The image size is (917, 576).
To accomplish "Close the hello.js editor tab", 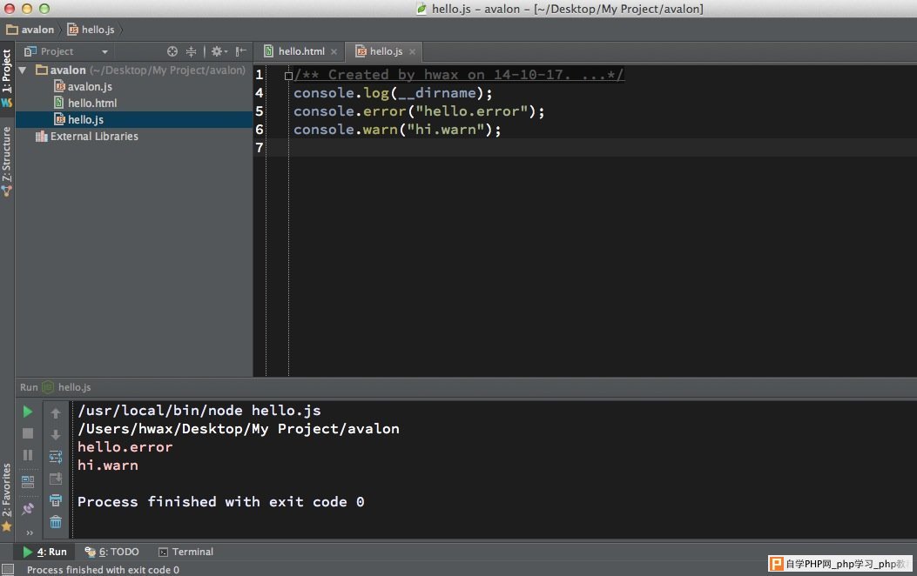I will click(x=412, y=51).
